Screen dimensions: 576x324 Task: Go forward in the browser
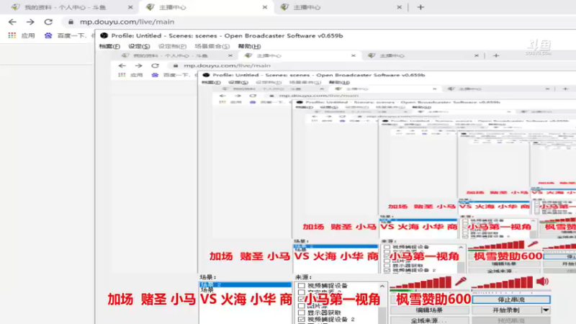(30, 22)
